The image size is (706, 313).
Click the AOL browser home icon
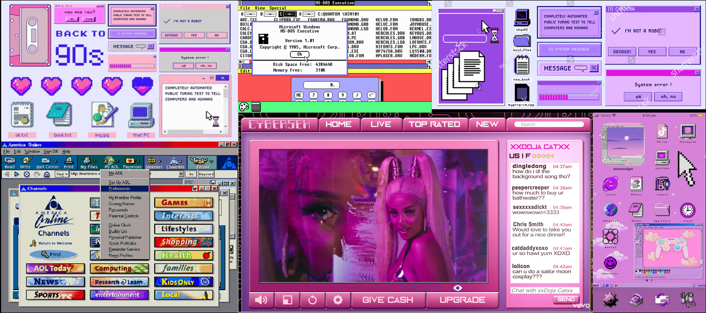tap(47, 174)
